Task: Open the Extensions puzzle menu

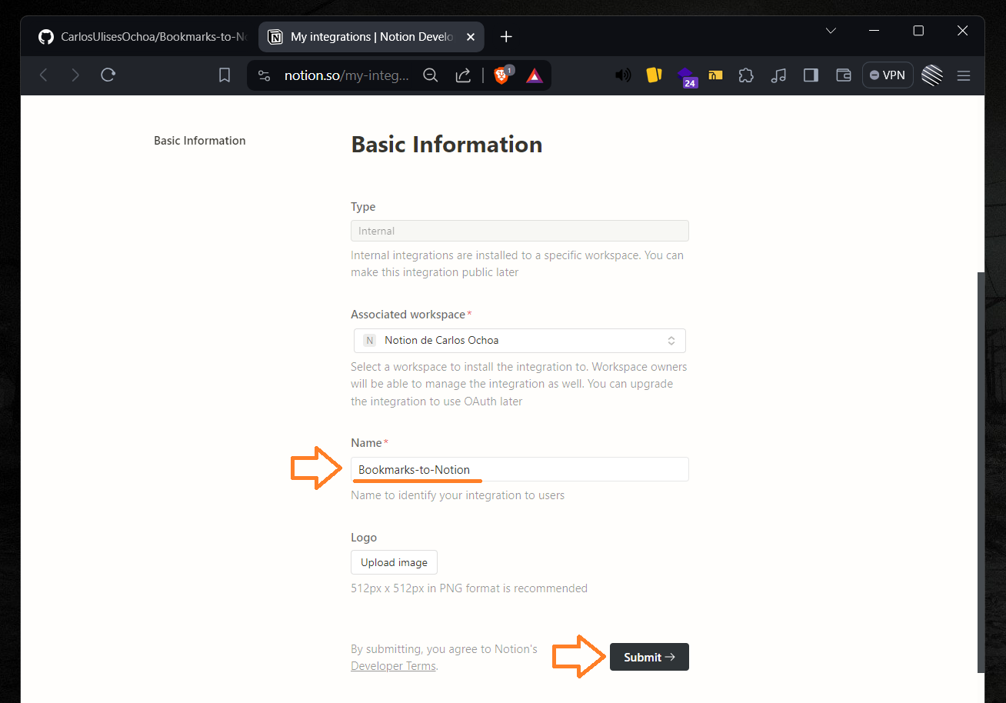Action: pos(746,75)
